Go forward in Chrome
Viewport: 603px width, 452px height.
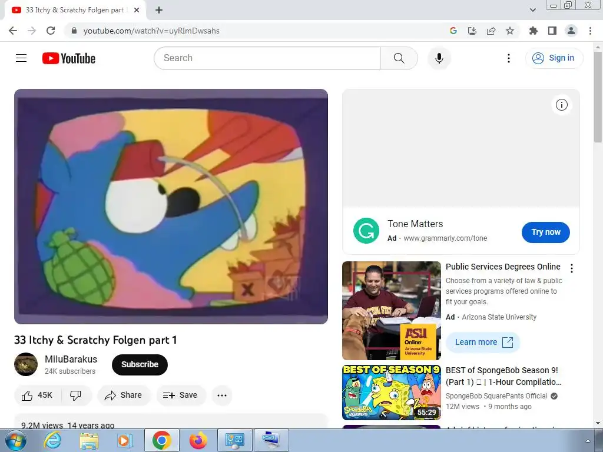click(32, 31)
